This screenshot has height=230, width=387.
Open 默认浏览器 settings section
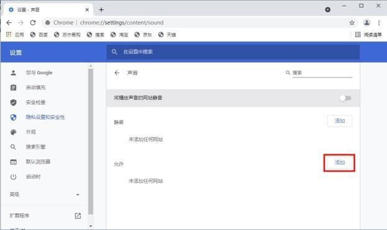38,162
